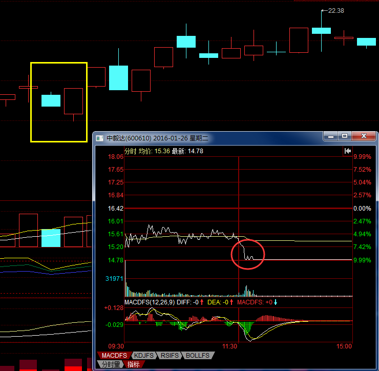Screen dimensions: 379x371
Task: Switch to the MACDFS indicator tab
Action: (x=114, y=355)
